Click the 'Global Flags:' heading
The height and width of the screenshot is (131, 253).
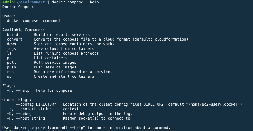click(x=17, y=100)
